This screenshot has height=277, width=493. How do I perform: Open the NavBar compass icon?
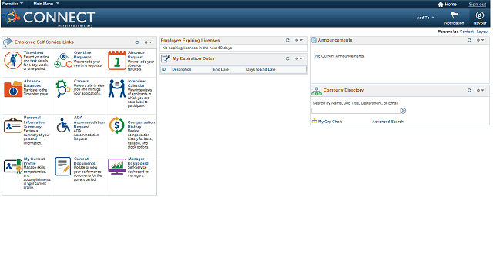(x=479, y=15)
